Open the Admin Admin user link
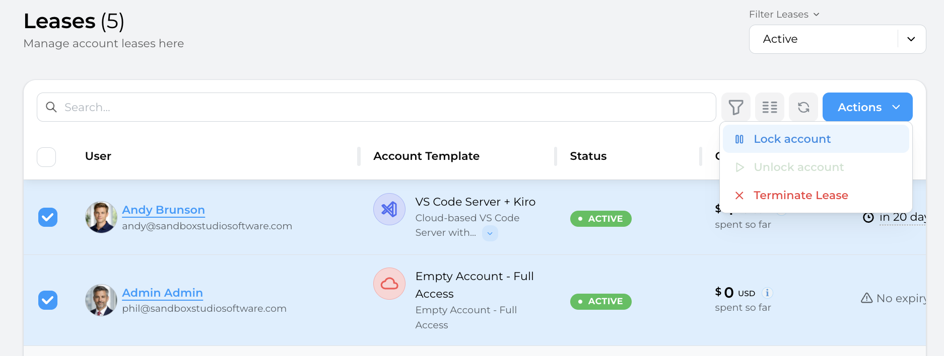 click(x=162, y=293)
